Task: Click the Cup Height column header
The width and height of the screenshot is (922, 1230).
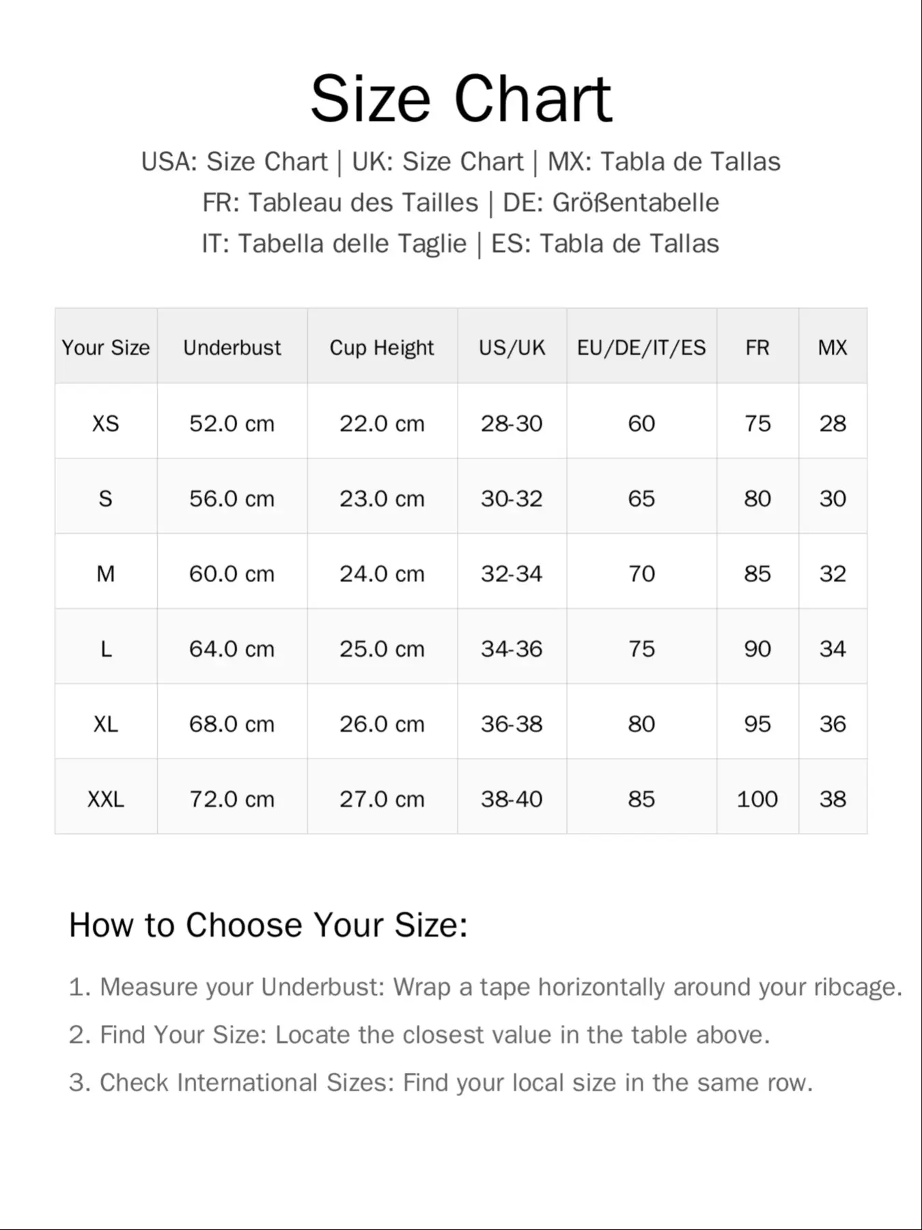Action: click(x=382, y=347)
